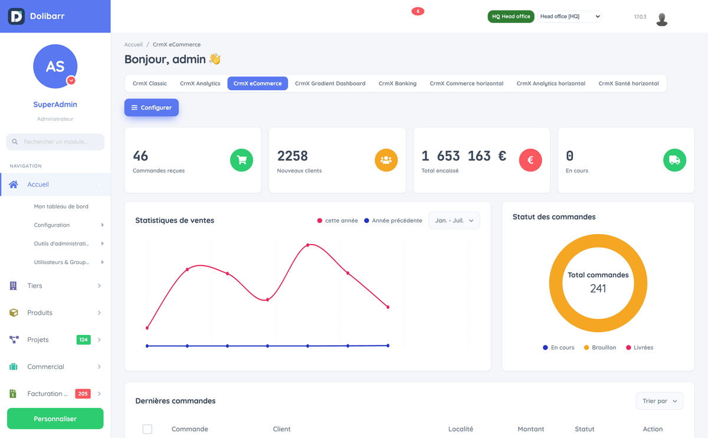Click the first point on blue line
This screenshot has height=438, width=708.
147,346
